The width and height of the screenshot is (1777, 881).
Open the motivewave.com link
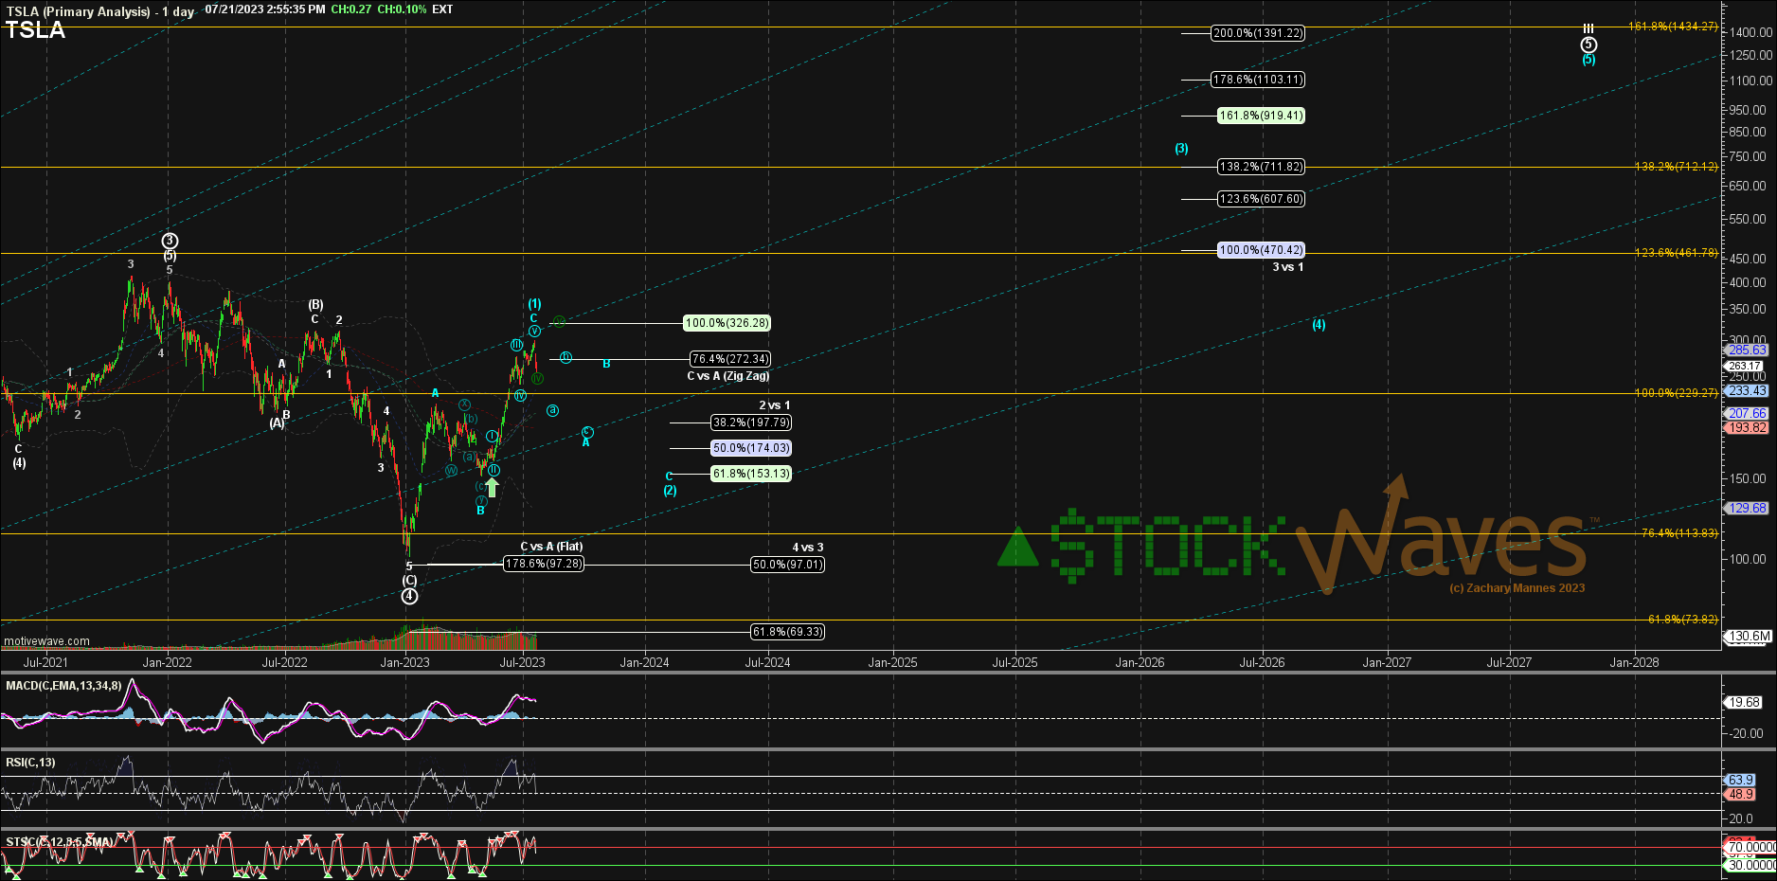click(x=46, y=641)
